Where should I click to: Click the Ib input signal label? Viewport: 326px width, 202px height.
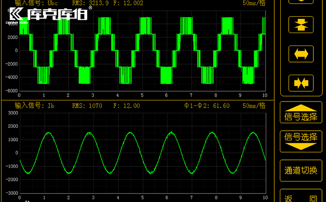pos(35,106)
